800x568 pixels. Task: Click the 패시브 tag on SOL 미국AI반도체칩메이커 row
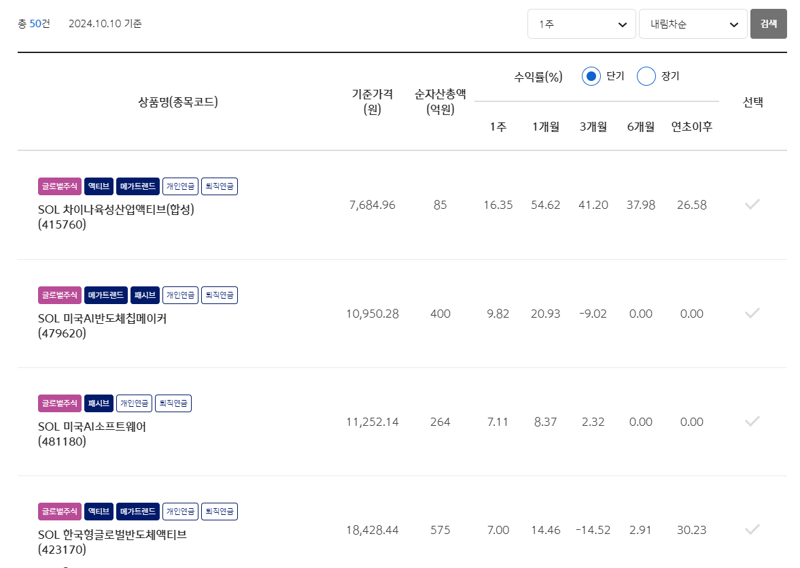pyautogui.click(x=145, y=295)
